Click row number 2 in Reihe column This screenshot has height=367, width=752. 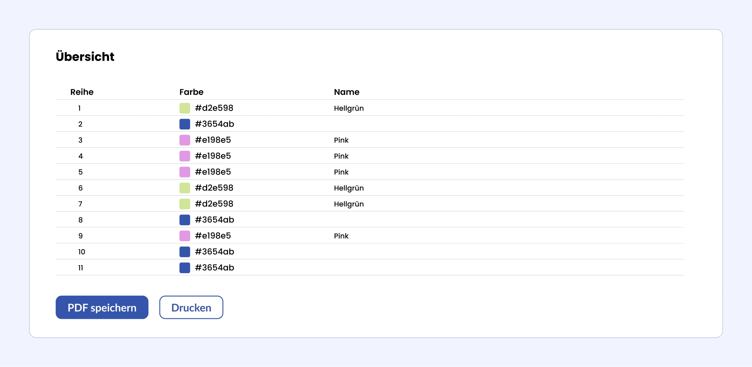click(80, 124)
